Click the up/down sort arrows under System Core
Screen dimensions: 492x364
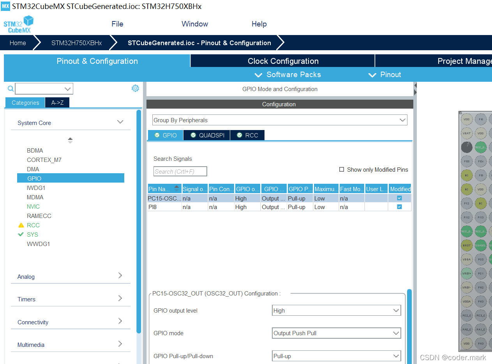[70, 141]
